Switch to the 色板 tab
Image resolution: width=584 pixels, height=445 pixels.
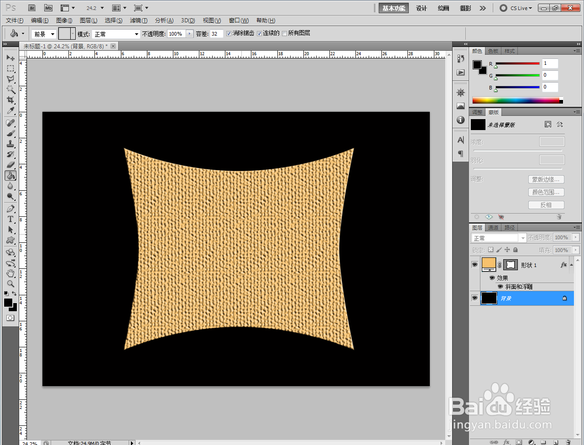493,51
